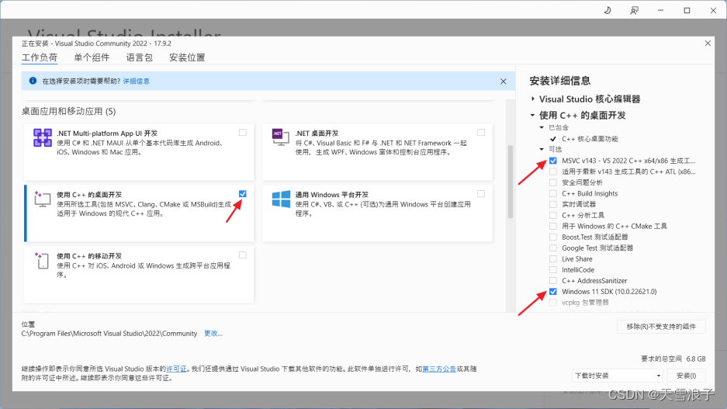The image size is (727, 409).
Task: Check the .NET 桌面开发 workload checkbox
Action: [481, 133]
